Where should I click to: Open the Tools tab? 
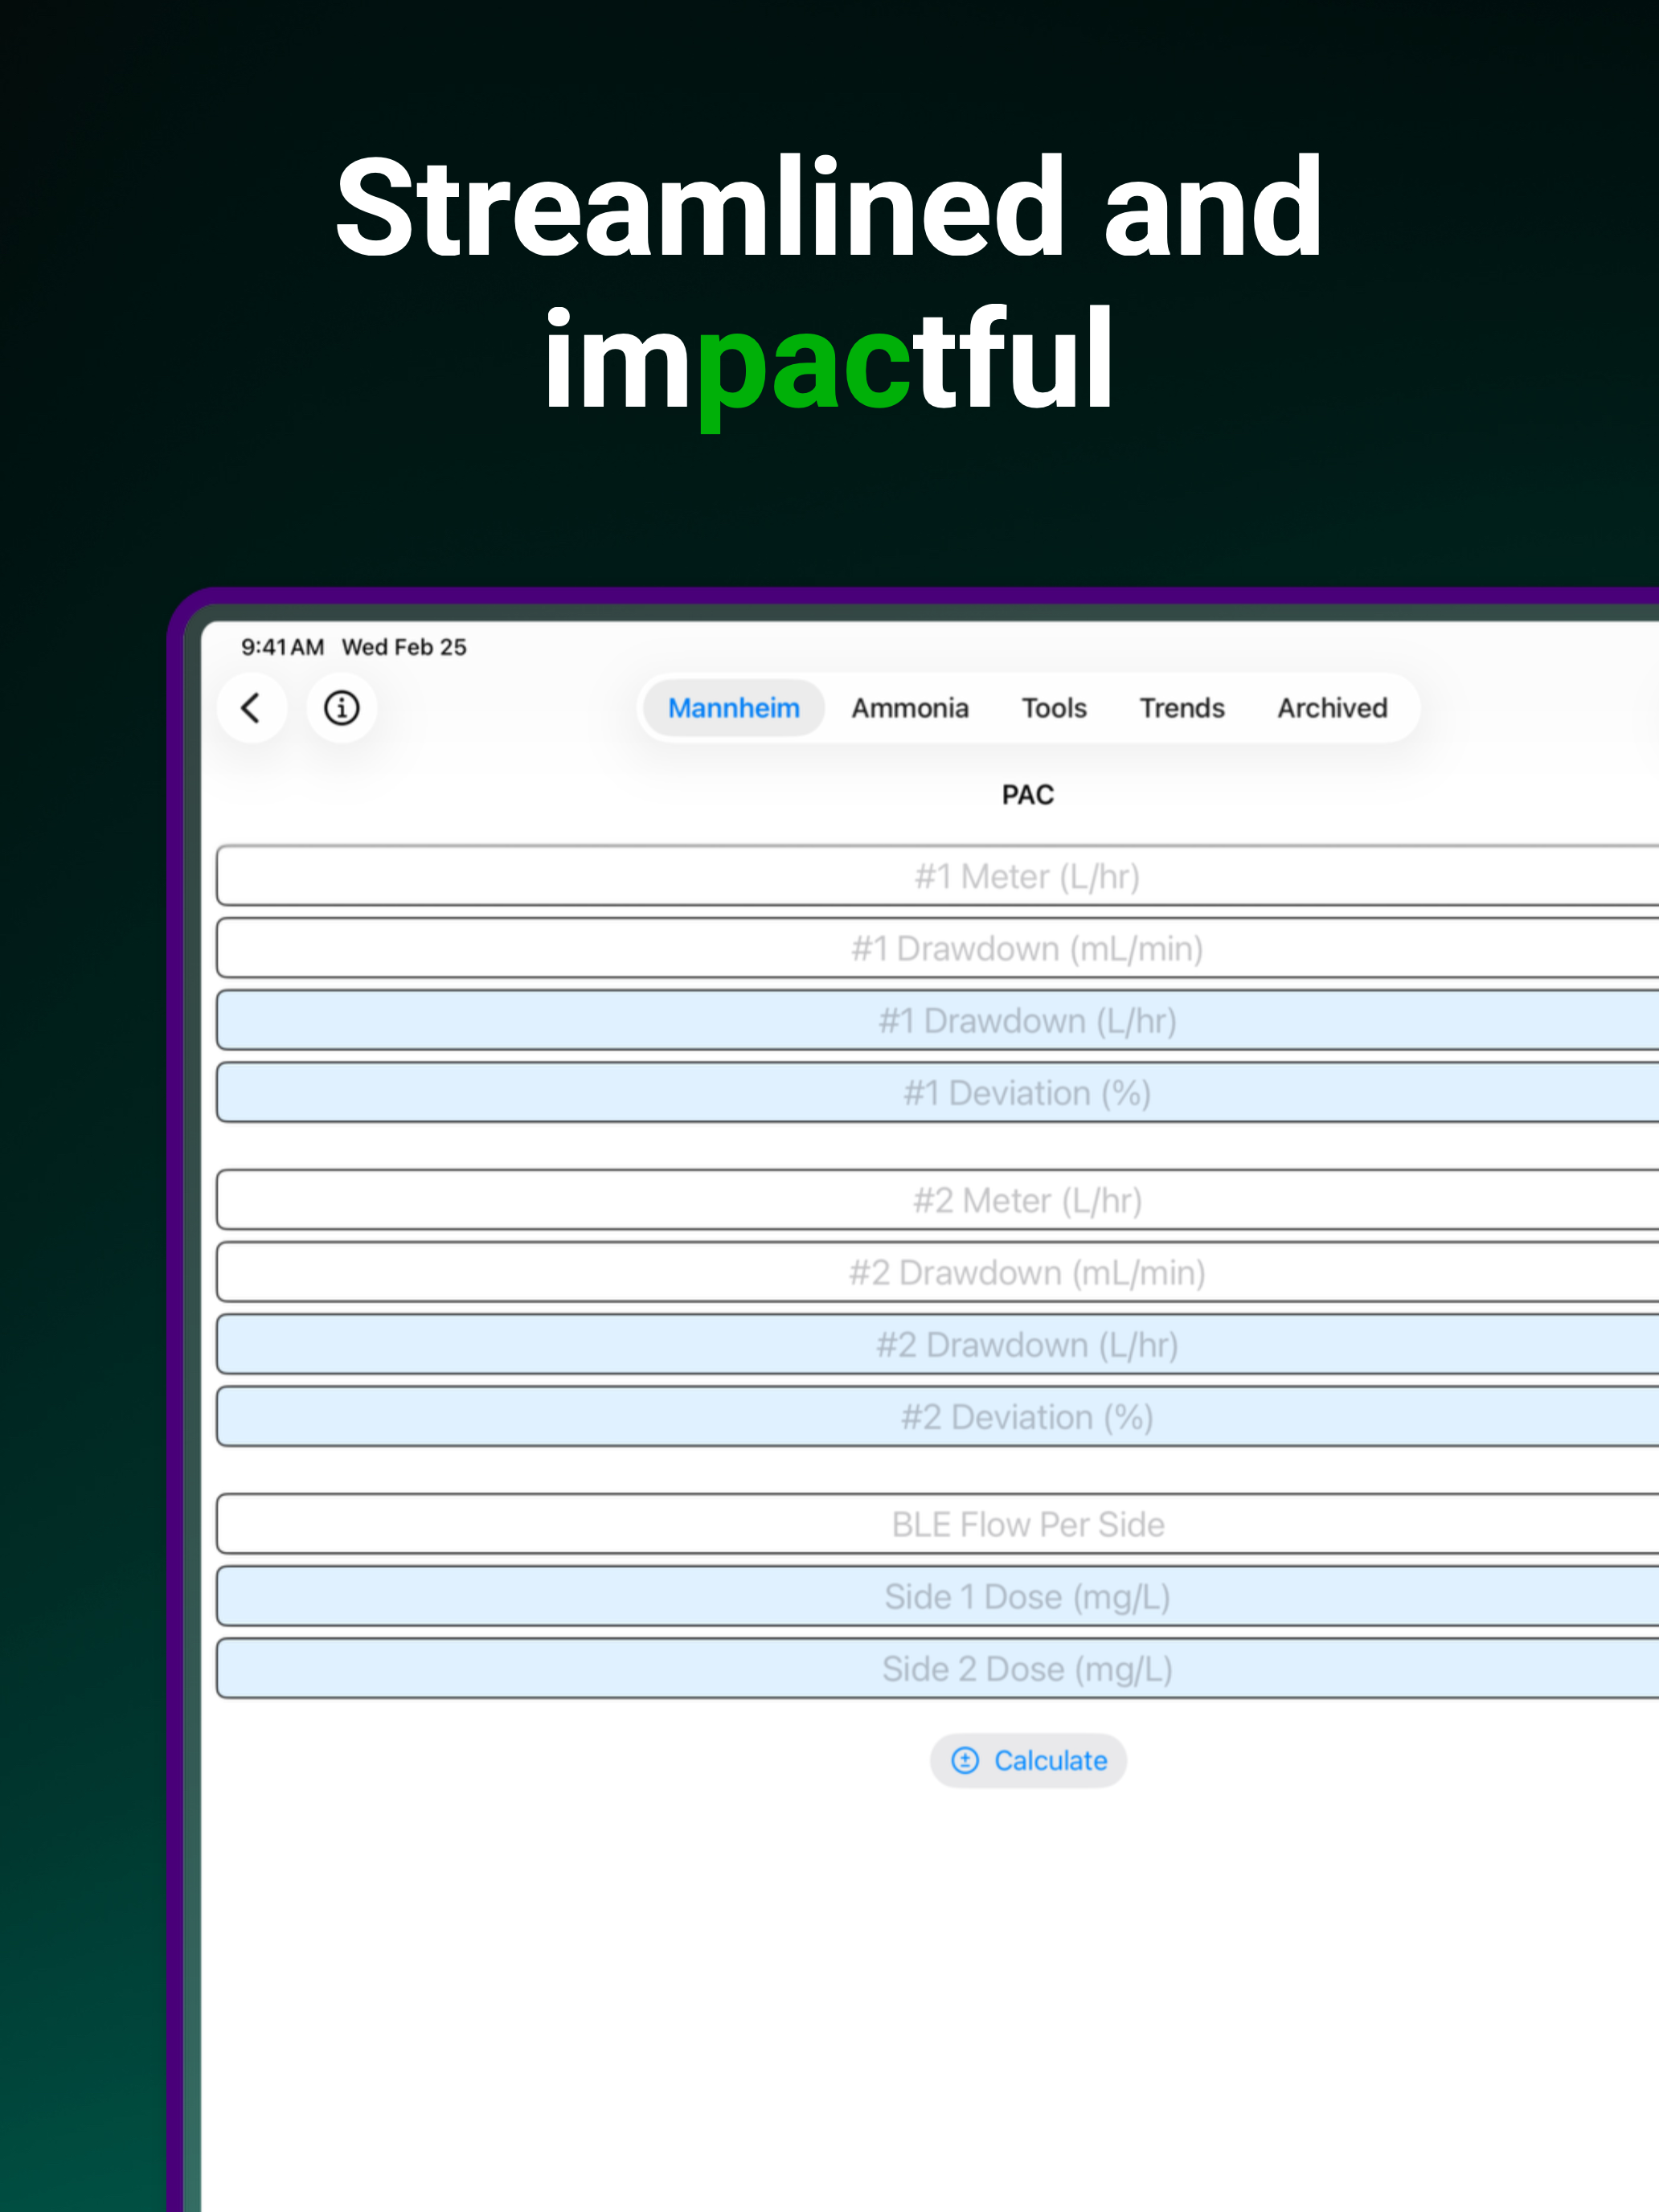1054,708
